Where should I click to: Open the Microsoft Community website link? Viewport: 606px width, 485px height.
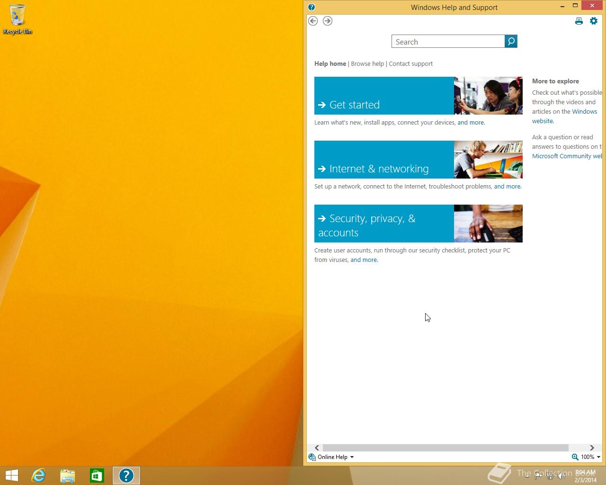(567, 156)
